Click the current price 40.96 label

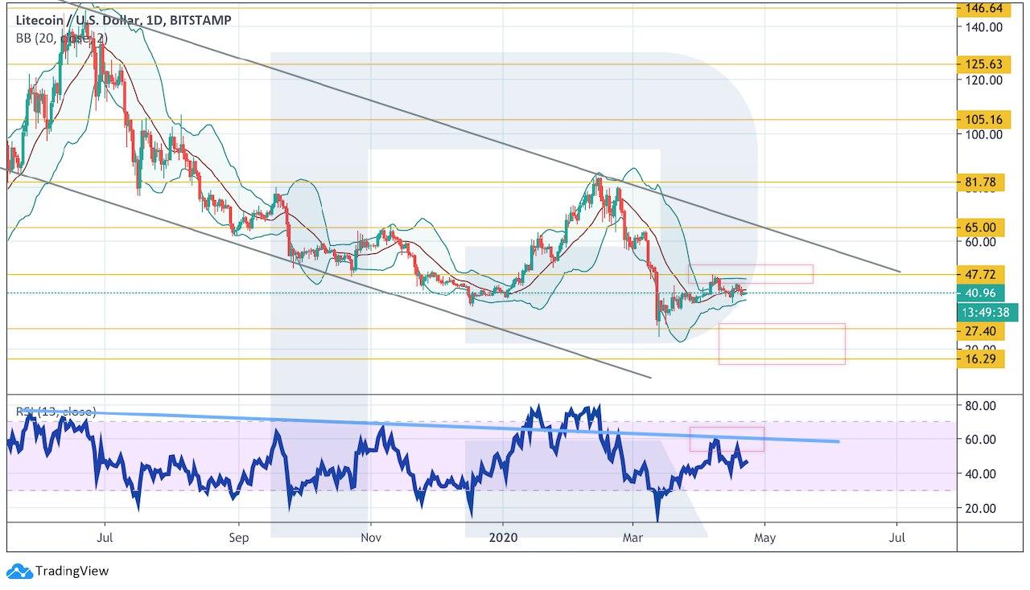(x=978, y=293)
